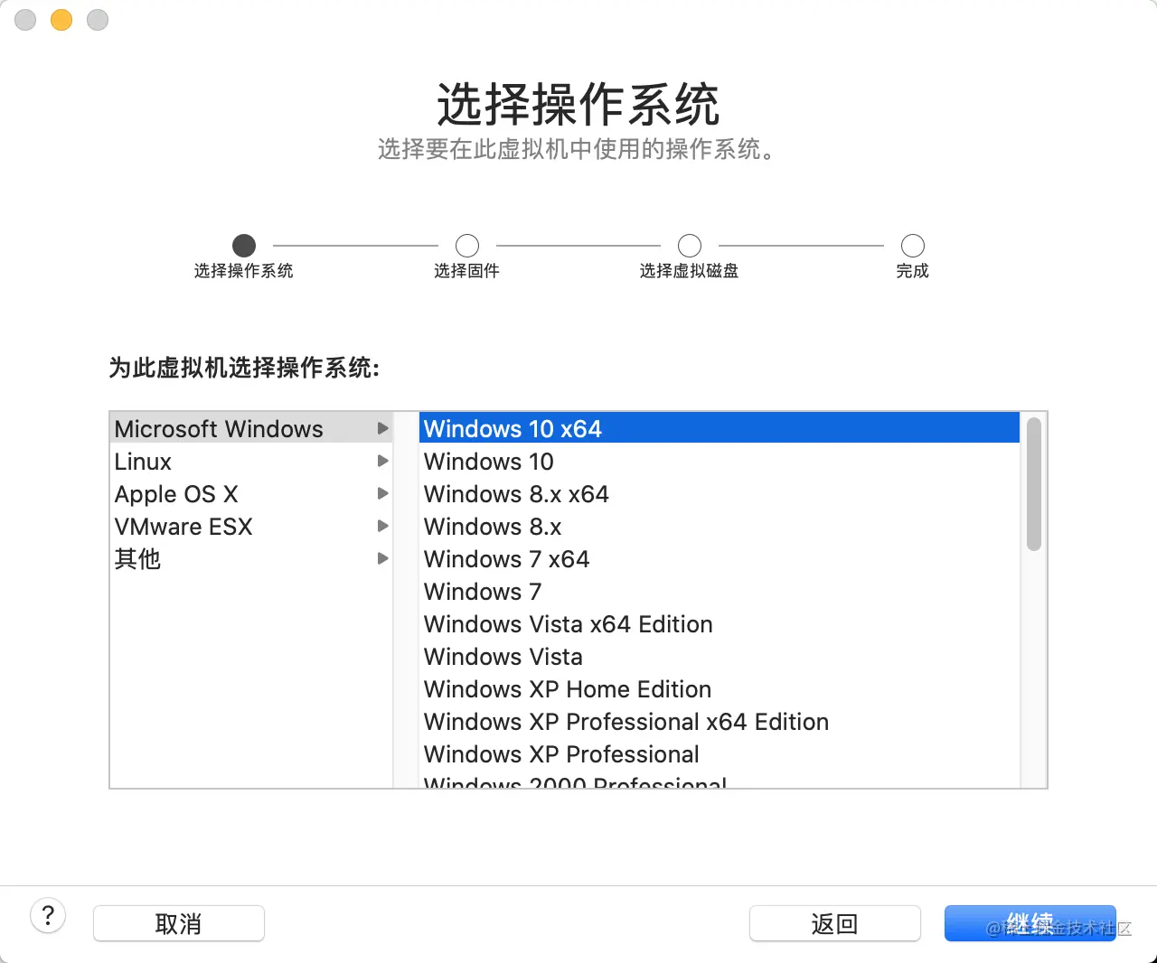Select Linux in the category list

coord(251,461)
